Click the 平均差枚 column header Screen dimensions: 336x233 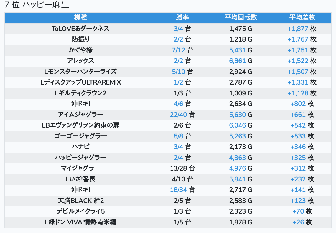(x=302, y=18)
